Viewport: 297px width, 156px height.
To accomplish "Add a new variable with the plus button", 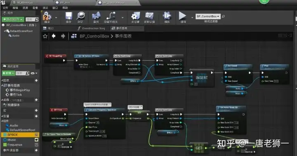I will tap(36, 116).
